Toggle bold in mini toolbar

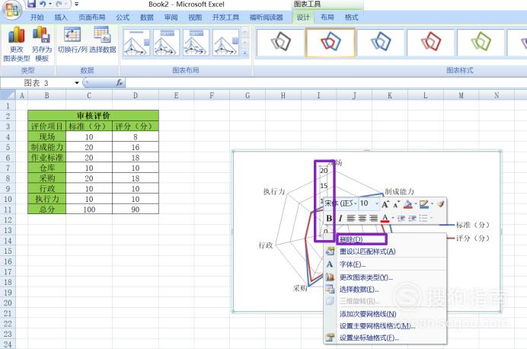pyautogui.click(x=329, y=218)
